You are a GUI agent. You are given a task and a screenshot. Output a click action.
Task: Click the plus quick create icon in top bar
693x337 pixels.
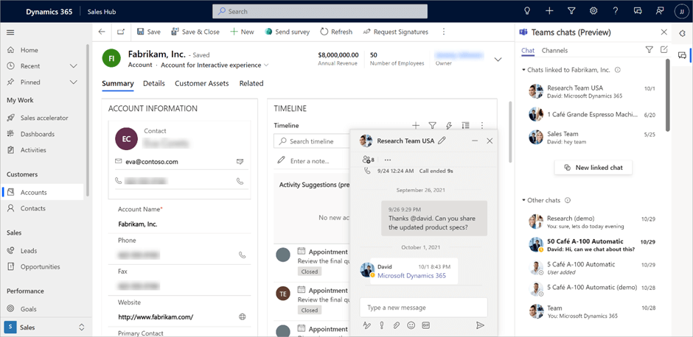pos(549,11)
